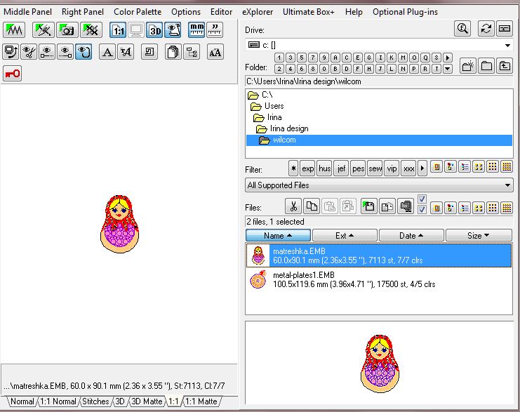Create a new folder with sparkle-folder icon

tap(468, 67)
